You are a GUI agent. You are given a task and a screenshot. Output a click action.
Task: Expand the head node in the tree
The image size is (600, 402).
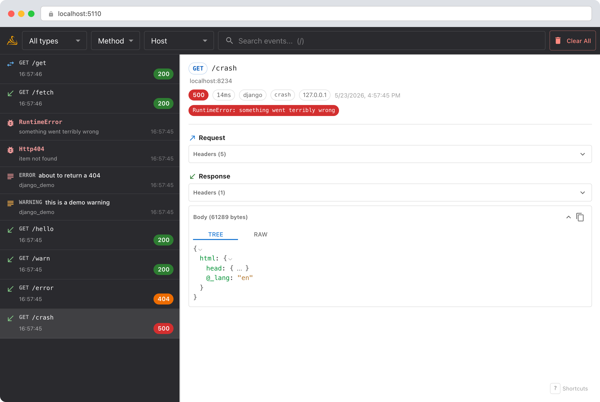click(239, 268)
